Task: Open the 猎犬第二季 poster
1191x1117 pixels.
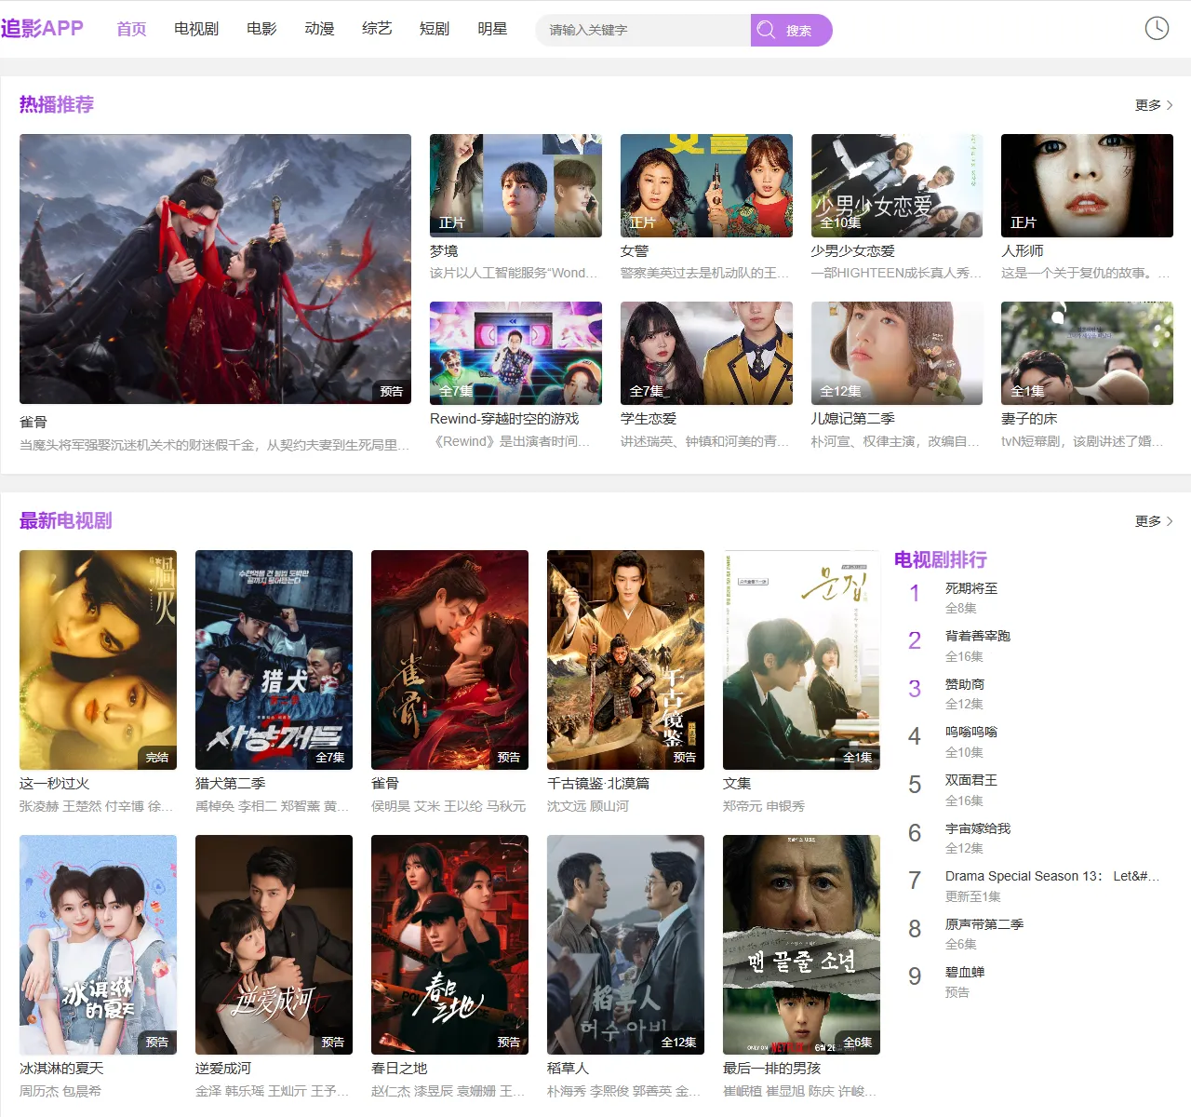Action: [x=274, y=660]
